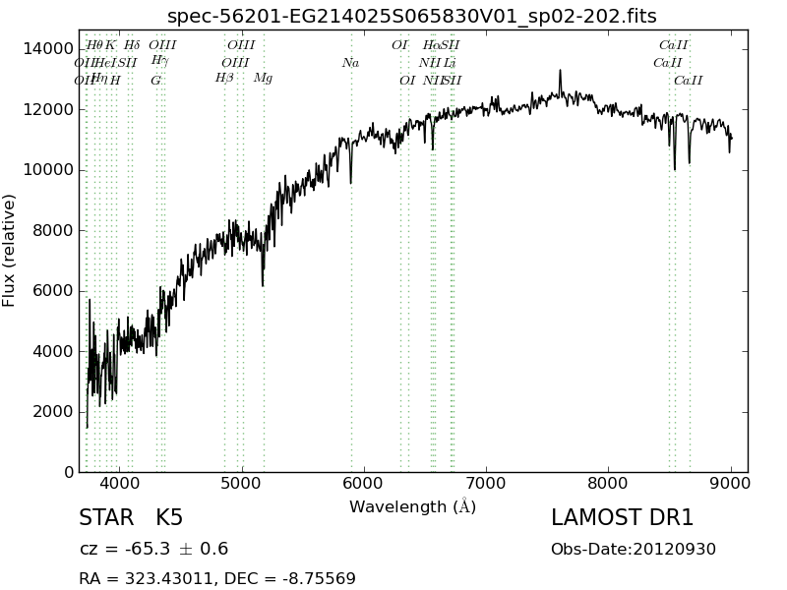This screenshot has height=590, width=787.
Task: Click the 'STAR K5' classification text
Action: coord(131,517)
